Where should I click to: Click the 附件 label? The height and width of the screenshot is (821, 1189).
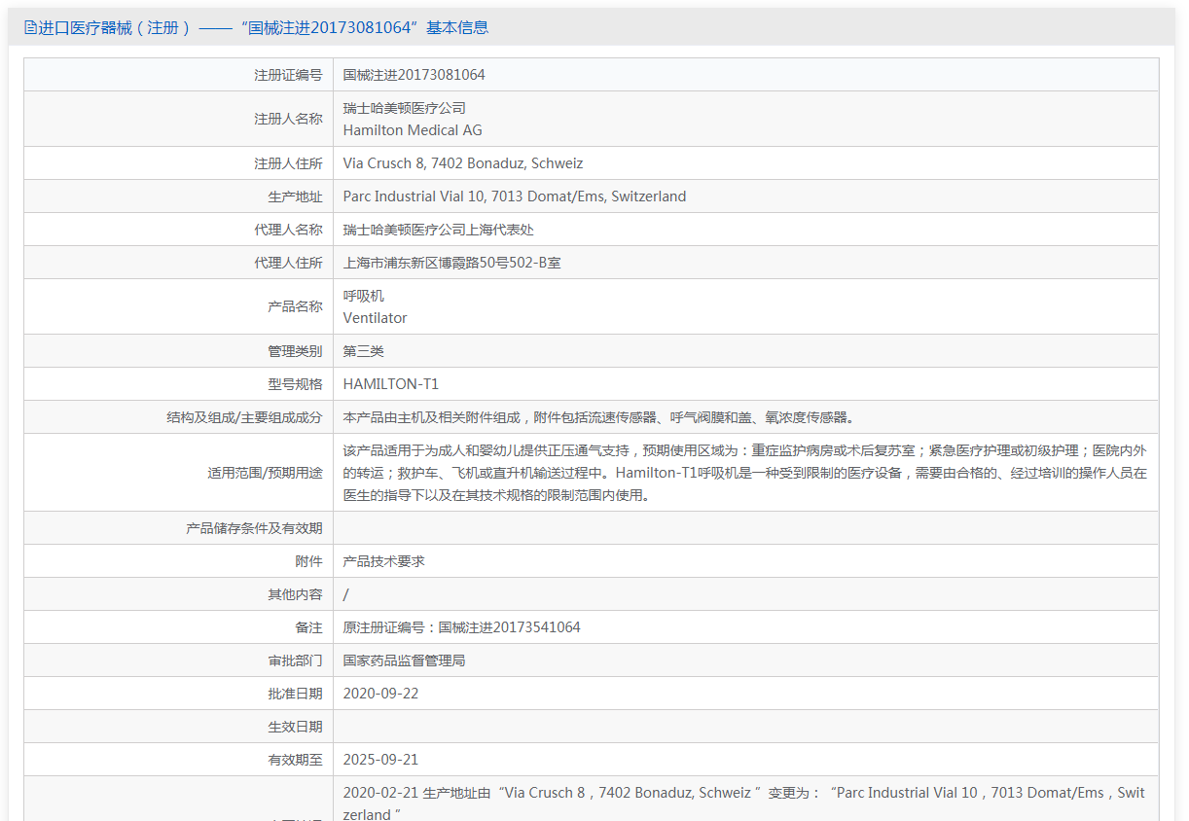(308, 561)
